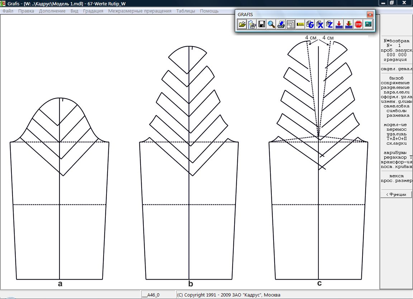Click градация in the side panel
Screen dimensions: 413x299
click(395, 59)
